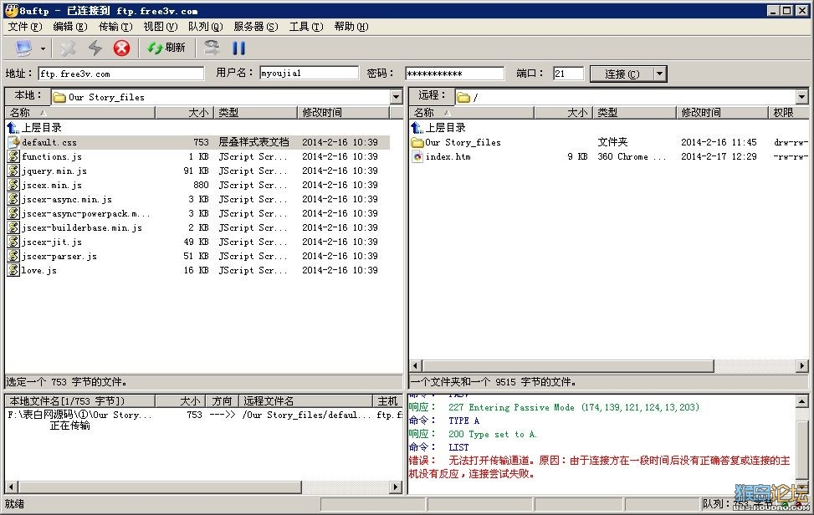Viewport: 814px width, 515px height.
Task: Click remote 上层目录 parent directory icon
Action: click(417, 128)
